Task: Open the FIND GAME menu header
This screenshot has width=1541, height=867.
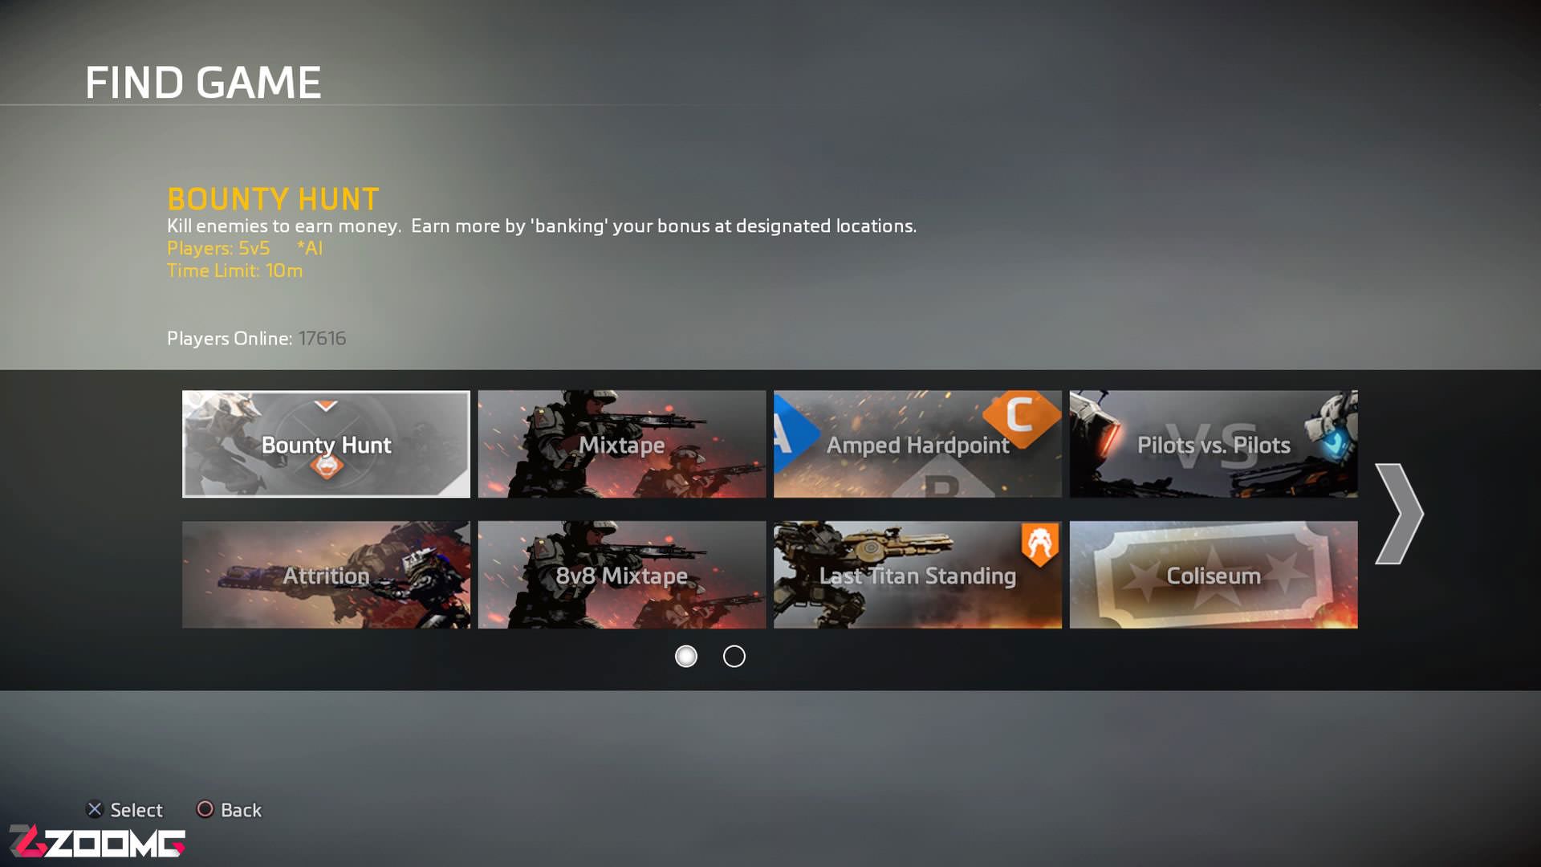Action: [203, 80]
